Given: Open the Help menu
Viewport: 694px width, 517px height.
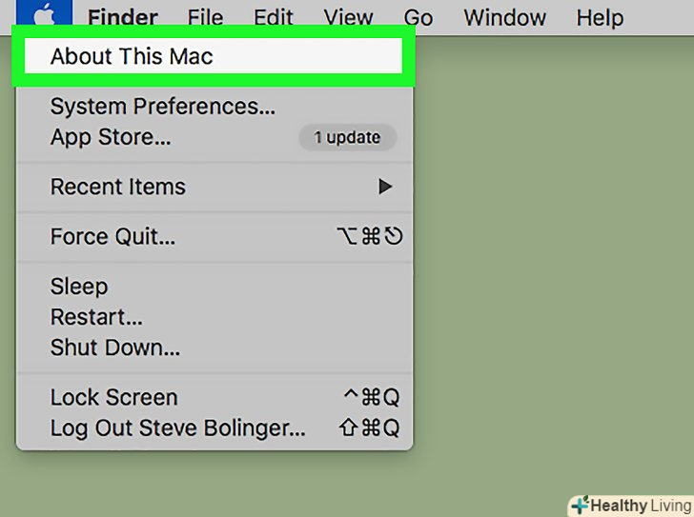Looking at the screenshot, I should pyautogui.click(x=600, y=18).
